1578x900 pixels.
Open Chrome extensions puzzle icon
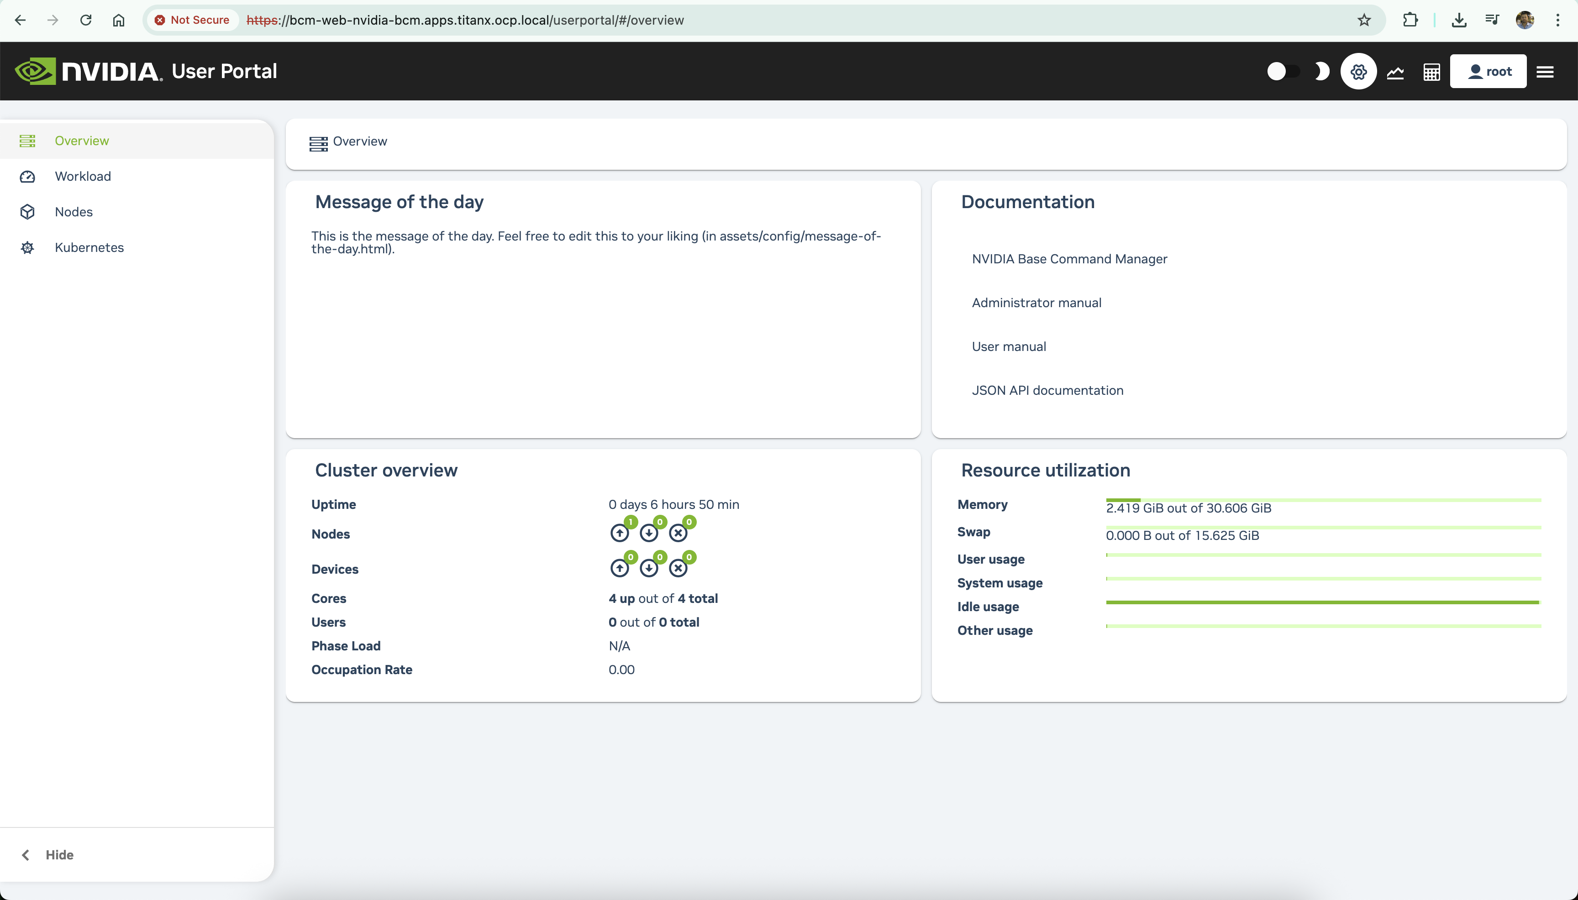point(1410,20)
